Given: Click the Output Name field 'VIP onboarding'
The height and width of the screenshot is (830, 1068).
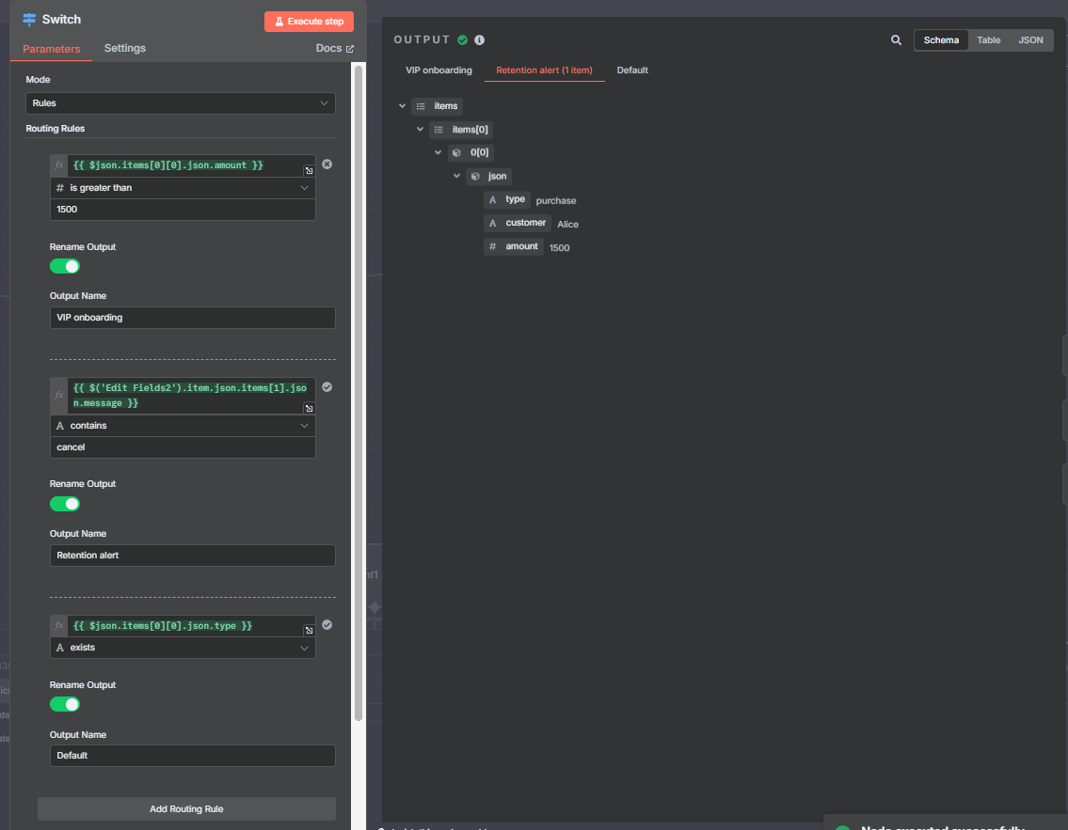Looking at the screenshot, I should tap(193, 318).
